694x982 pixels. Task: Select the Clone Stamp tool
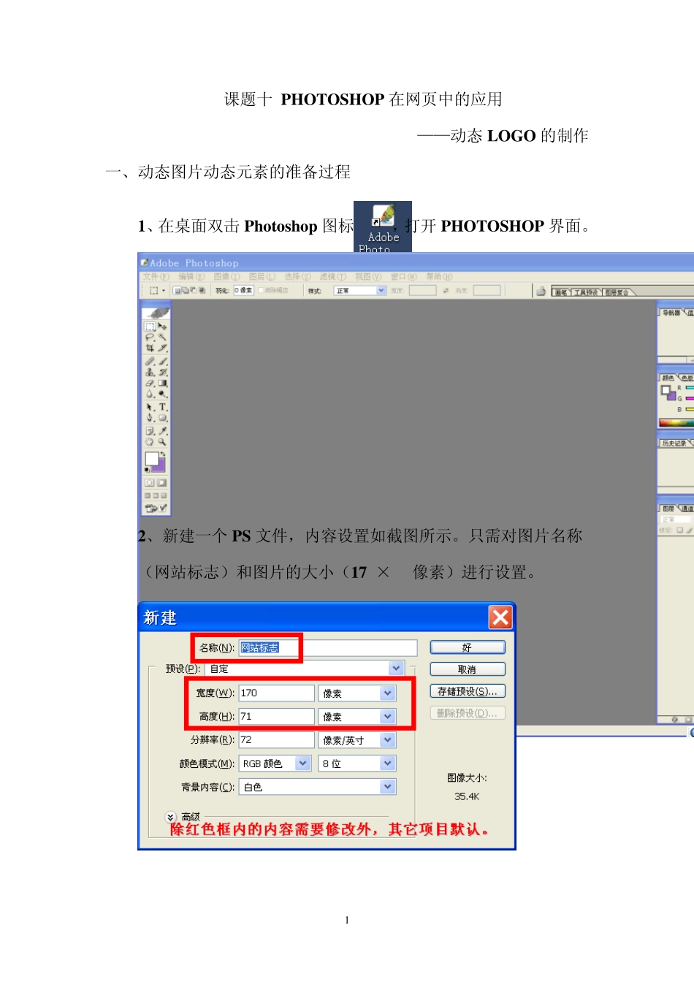click(150, 372)
